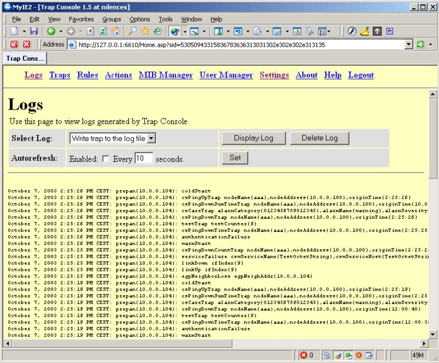The width and height of the screenshot is (439, 363).
Task: Open the File menu
Action: pos(16,19)
